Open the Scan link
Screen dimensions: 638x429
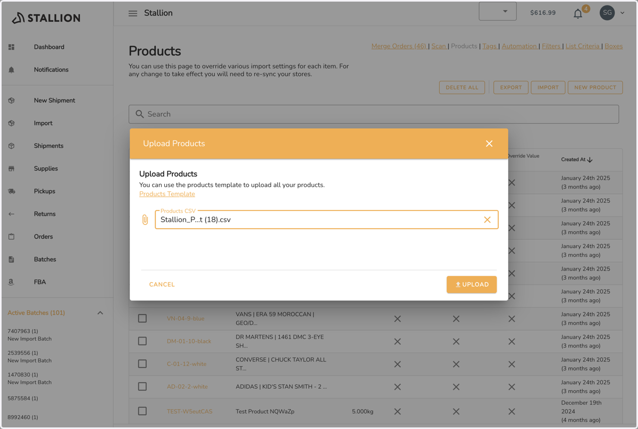[x=439, y=46]
